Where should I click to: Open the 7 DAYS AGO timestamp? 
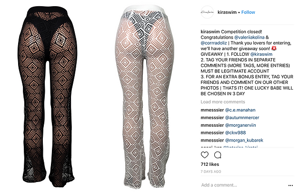coord(211,172)
